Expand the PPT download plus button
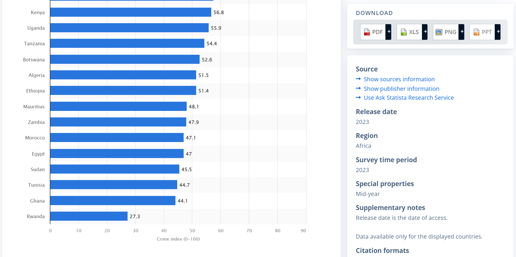Viewport: 516px width, 257px height. pyautogui.click(x=498, y=32)
